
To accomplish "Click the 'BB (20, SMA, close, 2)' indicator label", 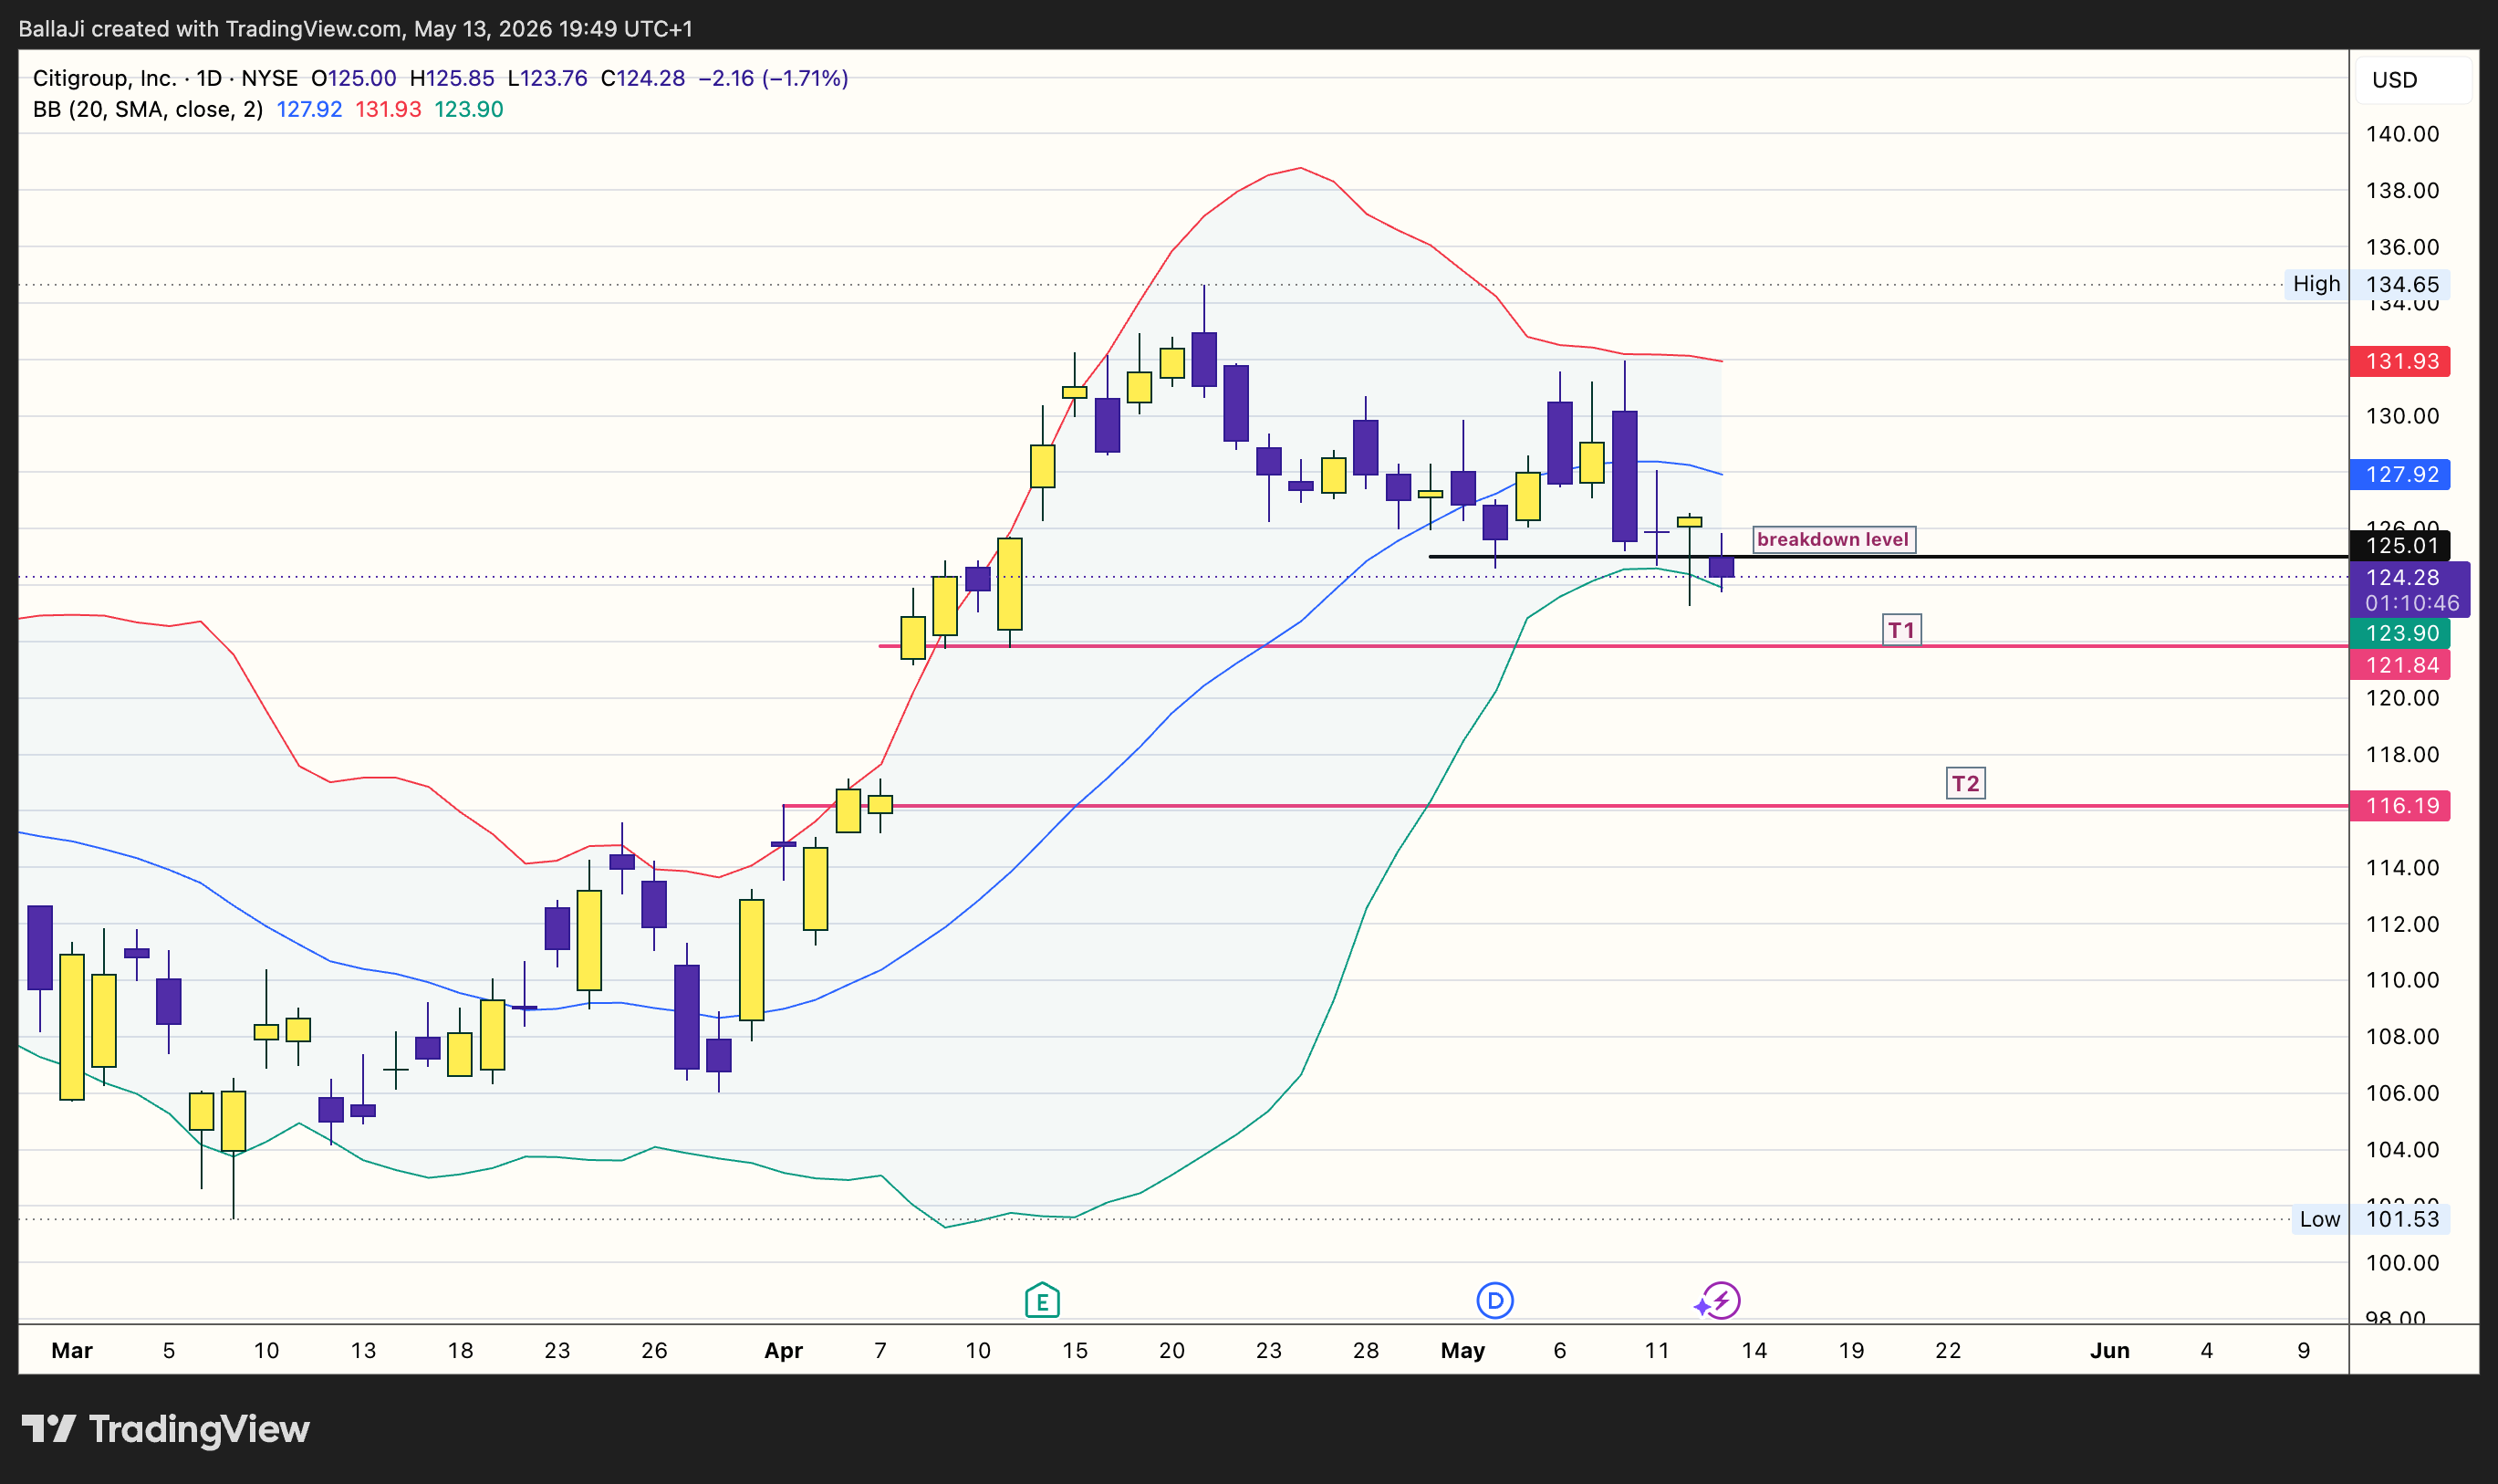I will pyautogui.click(x=148, y=110).
